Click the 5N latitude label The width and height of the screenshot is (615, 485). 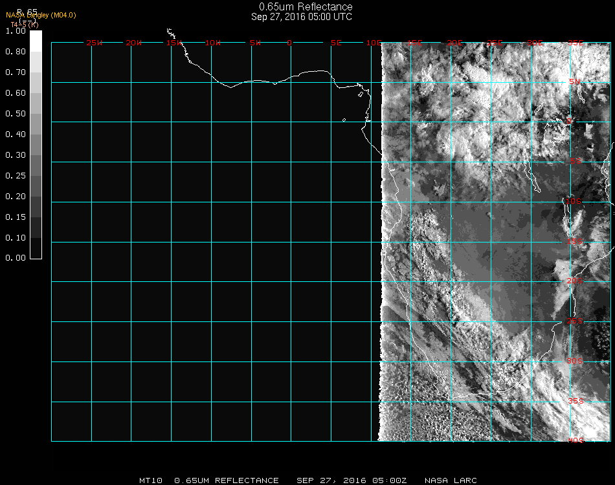click(575, 81)
